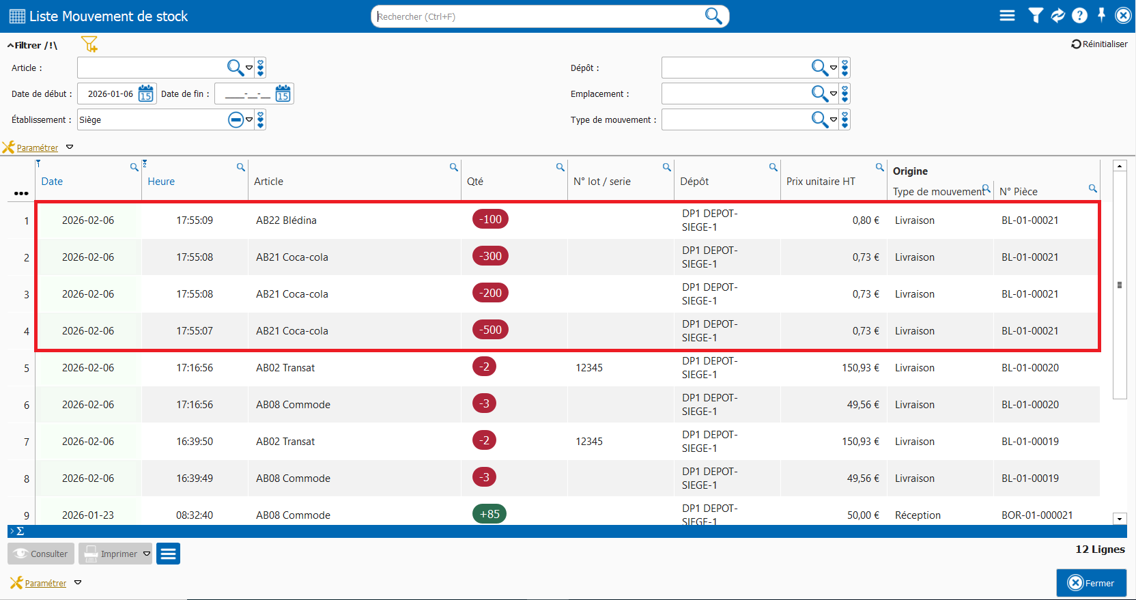Viewport: 1136px width, 600px height.
Task: Click the add filter funnel icon
Action: [x=89, y=44]
